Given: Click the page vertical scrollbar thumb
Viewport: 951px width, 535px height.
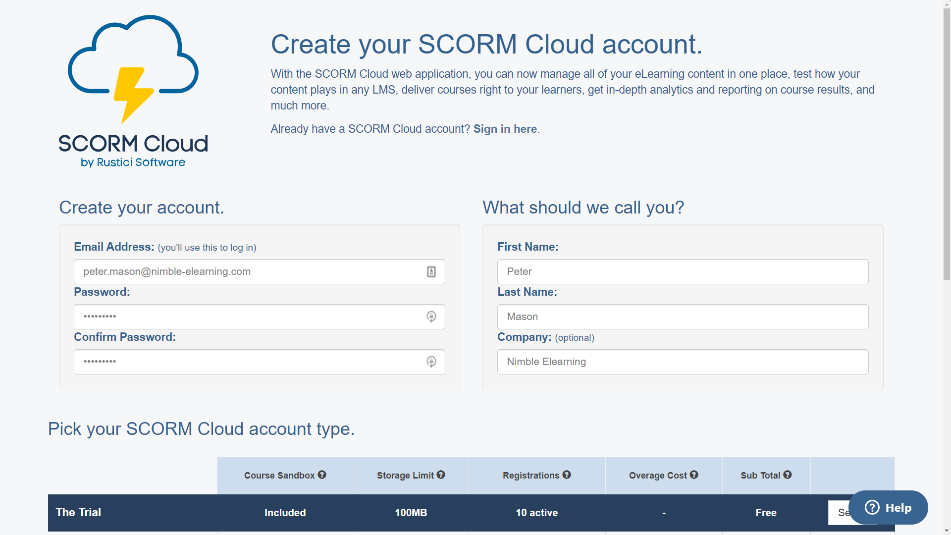Looking at the screenshot, I should [947, 144].
